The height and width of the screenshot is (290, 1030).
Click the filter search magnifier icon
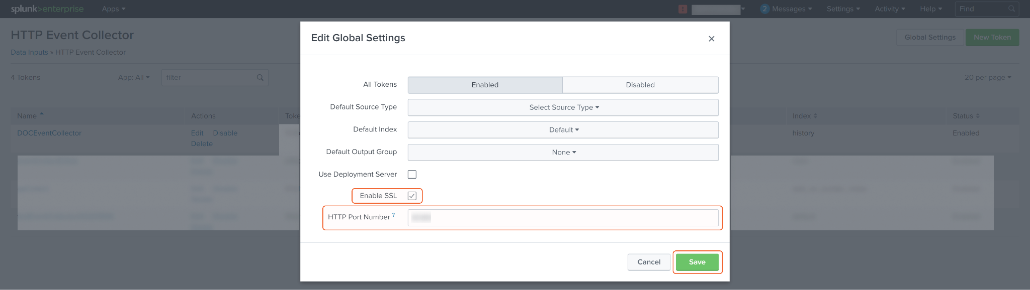(260, 78)
